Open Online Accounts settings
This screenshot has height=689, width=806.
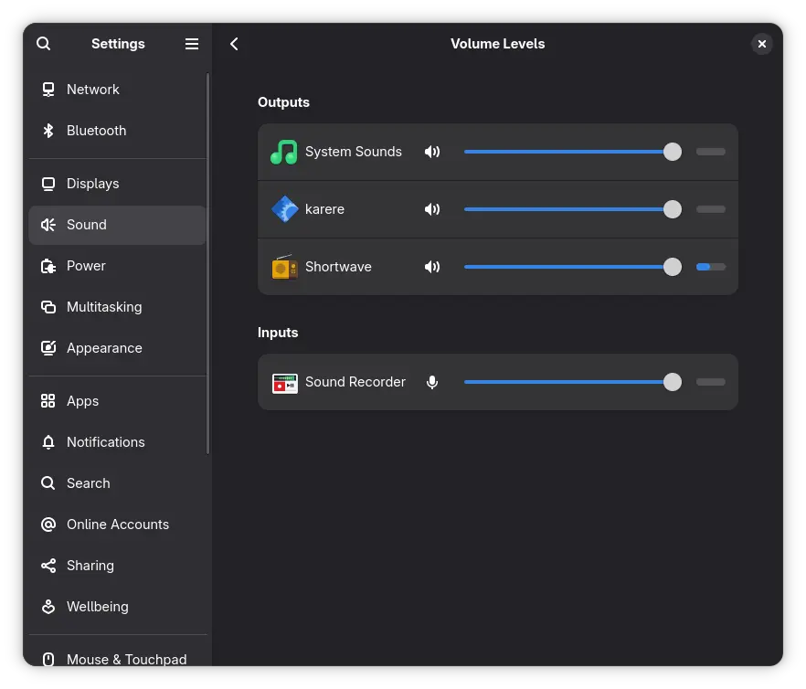(x=117, y=525)
